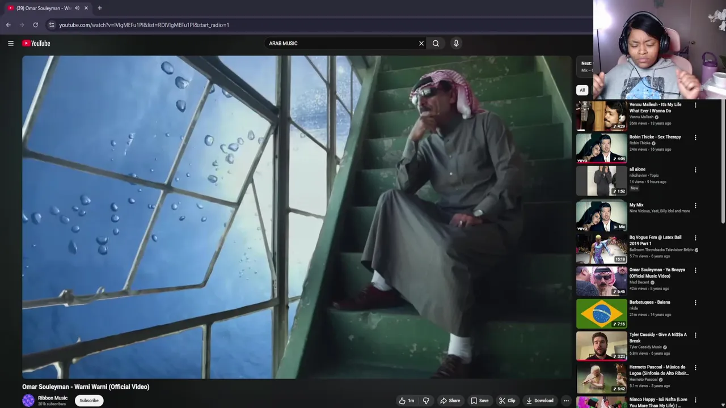Open options menu for Bq Vogue Fem video
Image resolution: width=726 pixels, height=408 pixels.
point(695,237)
